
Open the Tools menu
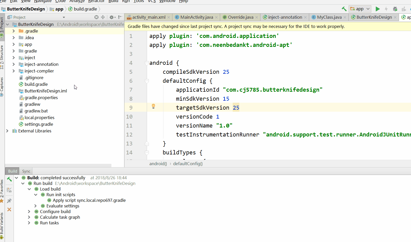[139, 1]
